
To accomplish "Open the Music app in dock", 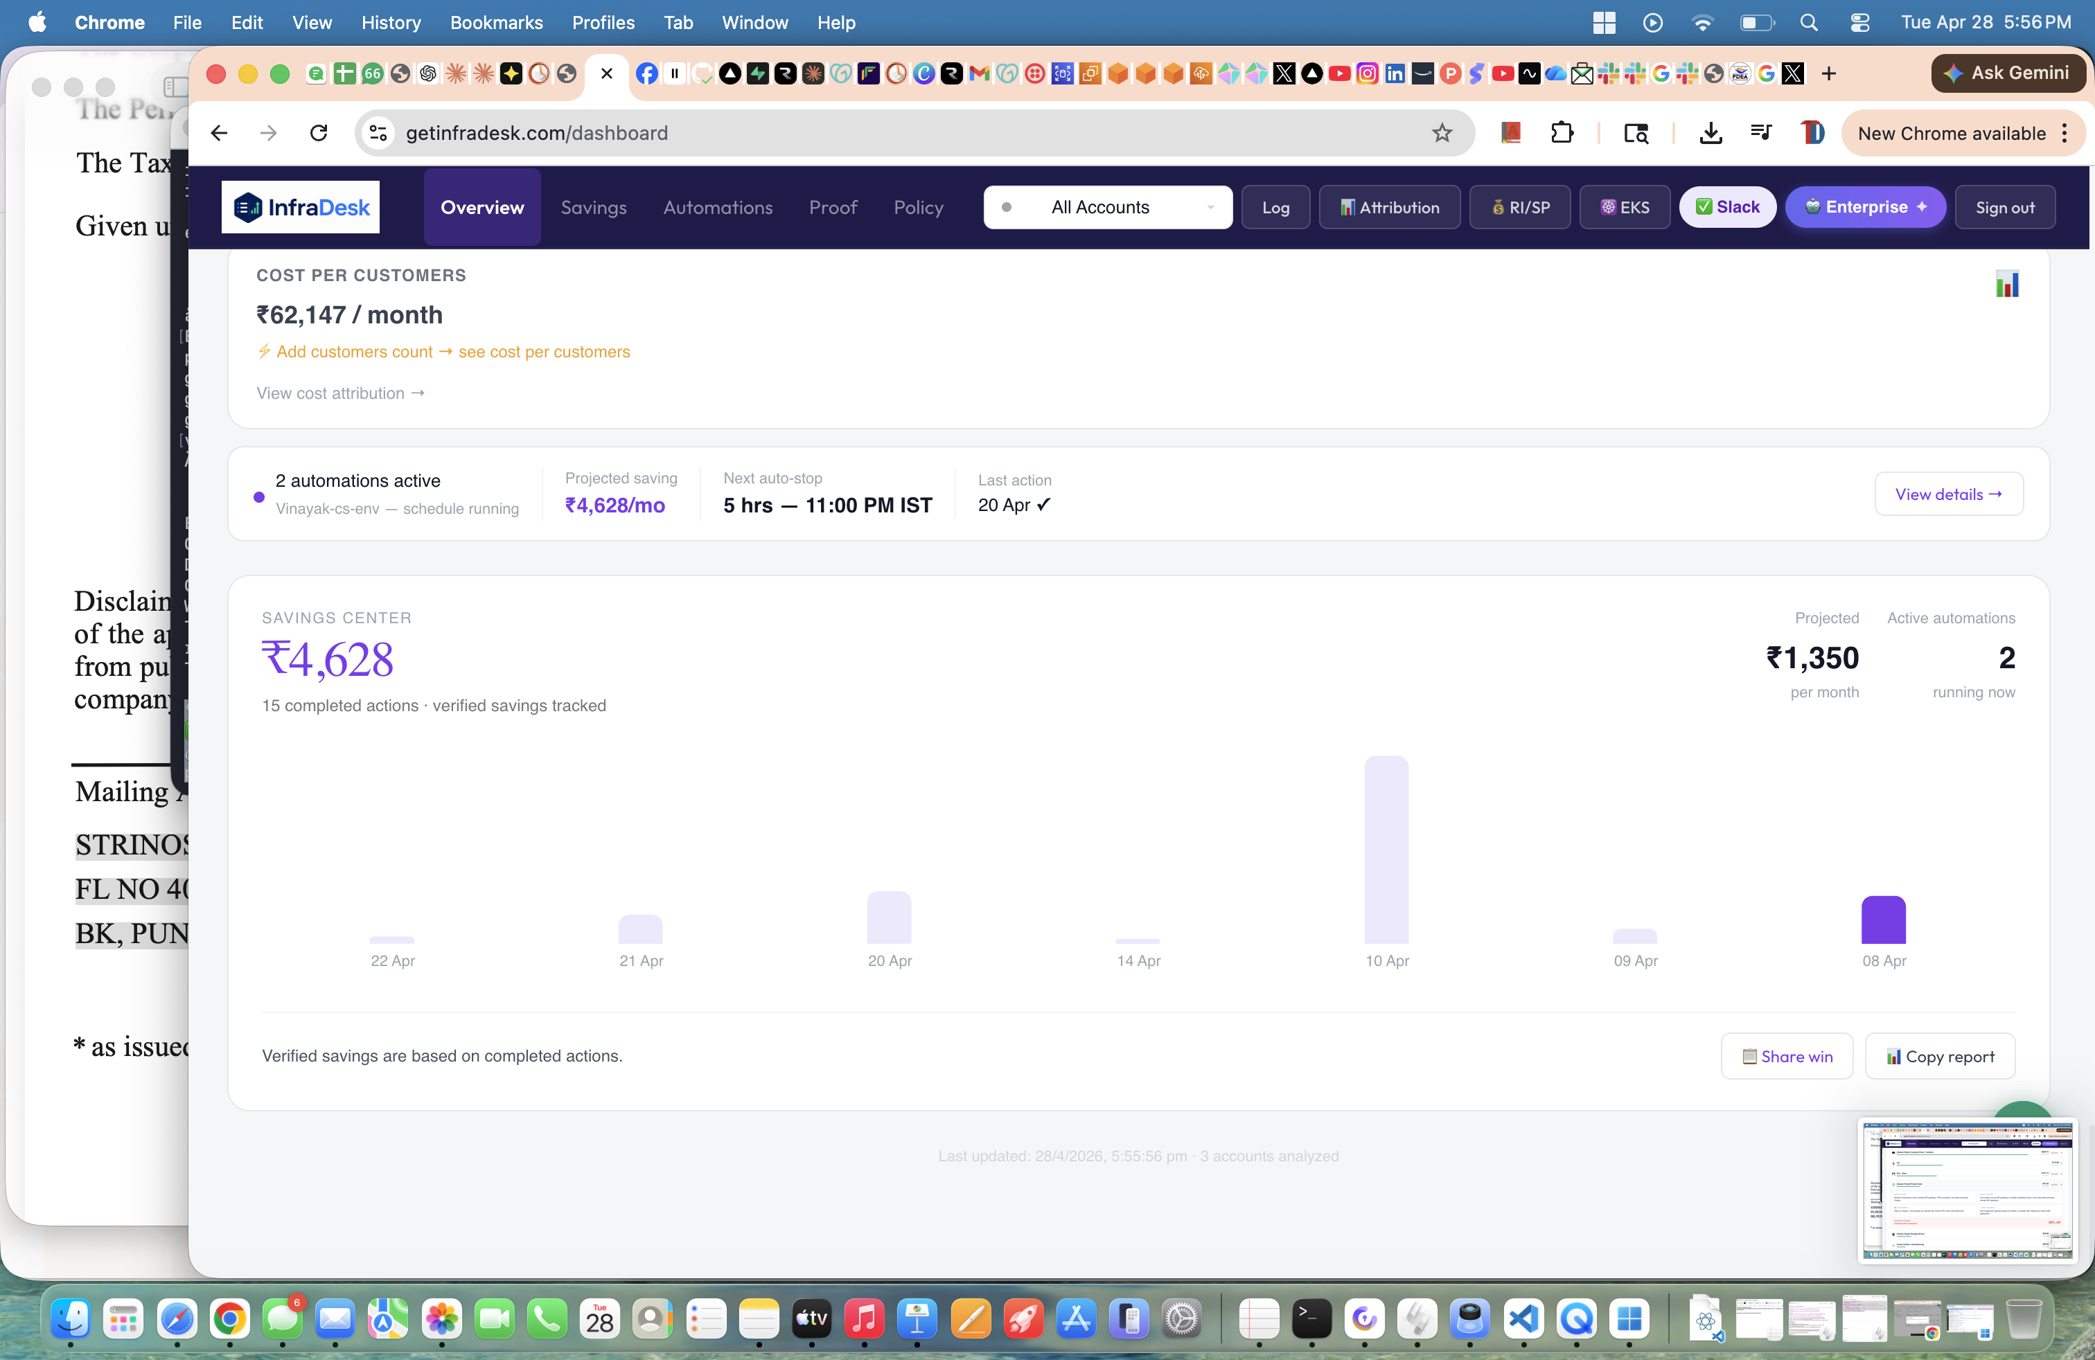I will 863,1318.
